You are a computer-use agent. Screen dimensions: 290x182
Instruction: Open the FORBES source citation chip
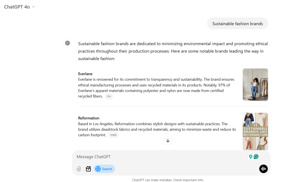click(113, 135)
